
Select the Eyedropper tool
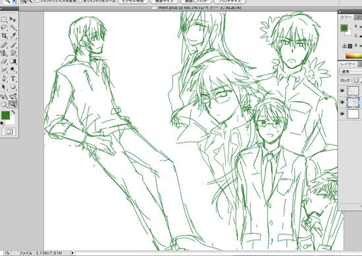coord(13,36)
